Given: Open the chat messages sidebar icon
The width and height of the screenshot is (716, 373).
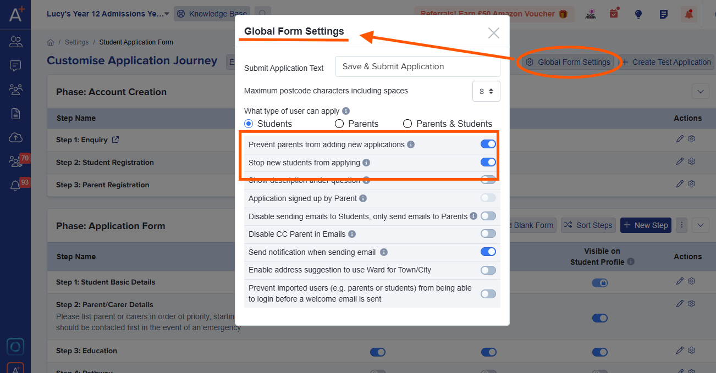Looking at the screenshot, I should 15,66.
